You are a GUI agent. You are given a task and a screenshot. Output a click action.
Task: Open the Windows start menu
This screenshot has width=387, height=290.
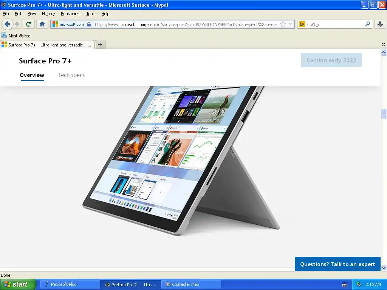tap(18, 284)
